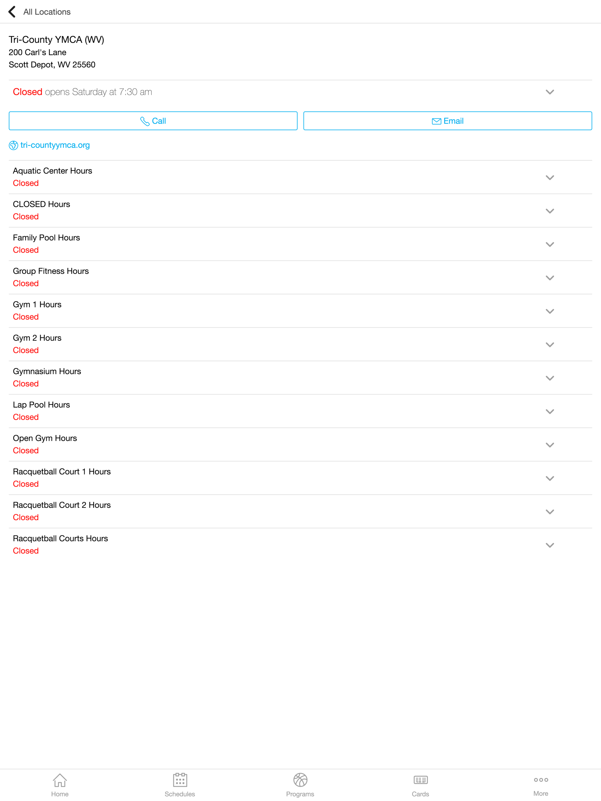Select the Racquetball Courts Hours label

(60, 539)
